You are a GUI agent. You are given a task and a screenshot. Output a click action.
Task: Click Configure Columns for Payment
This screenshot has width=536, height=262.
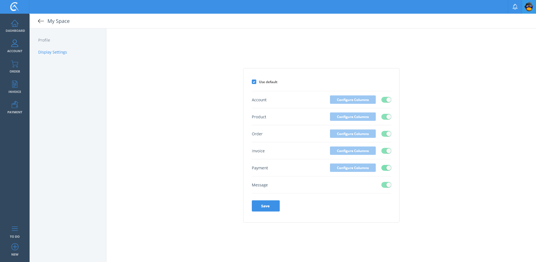(353, 168)
